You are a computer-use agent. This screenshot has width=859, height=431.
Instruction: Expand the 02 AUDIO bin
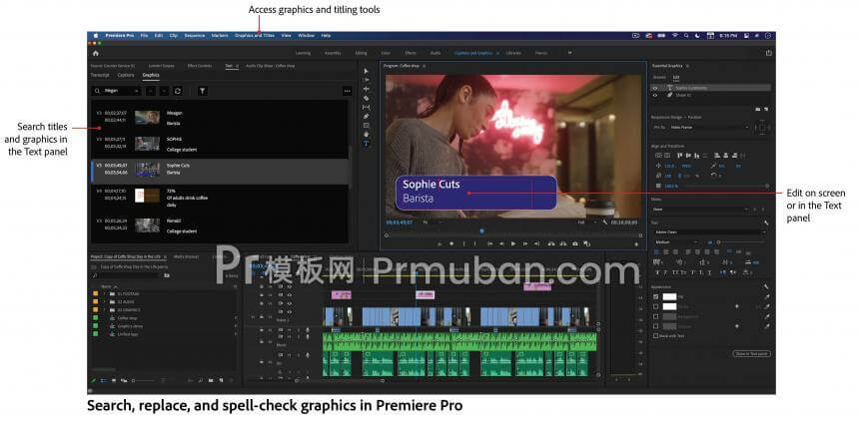(105, 302)
